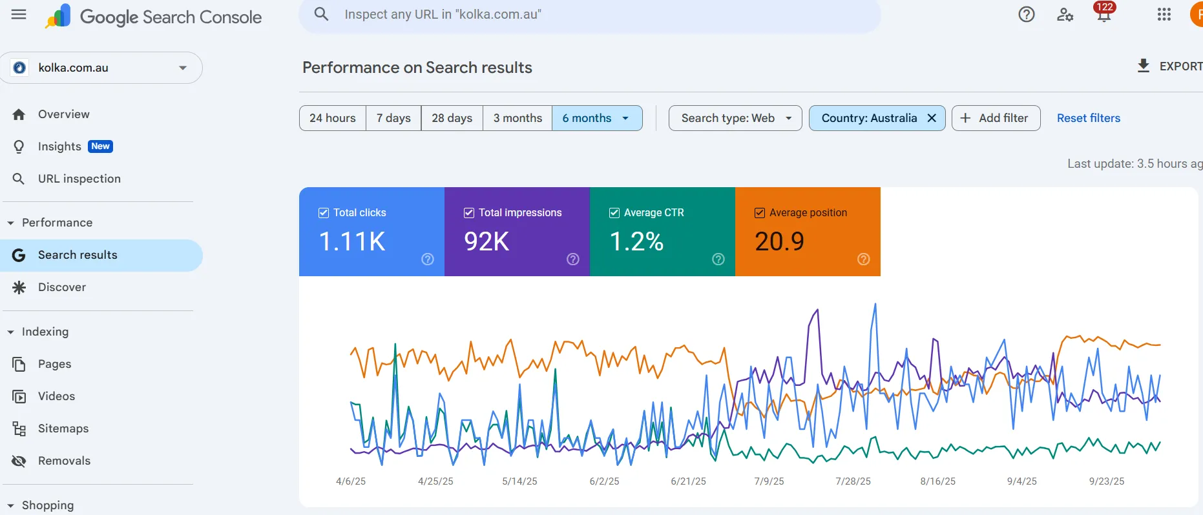Open the Google apps grid
The image size is (1203, 515).
[1164, 15]
